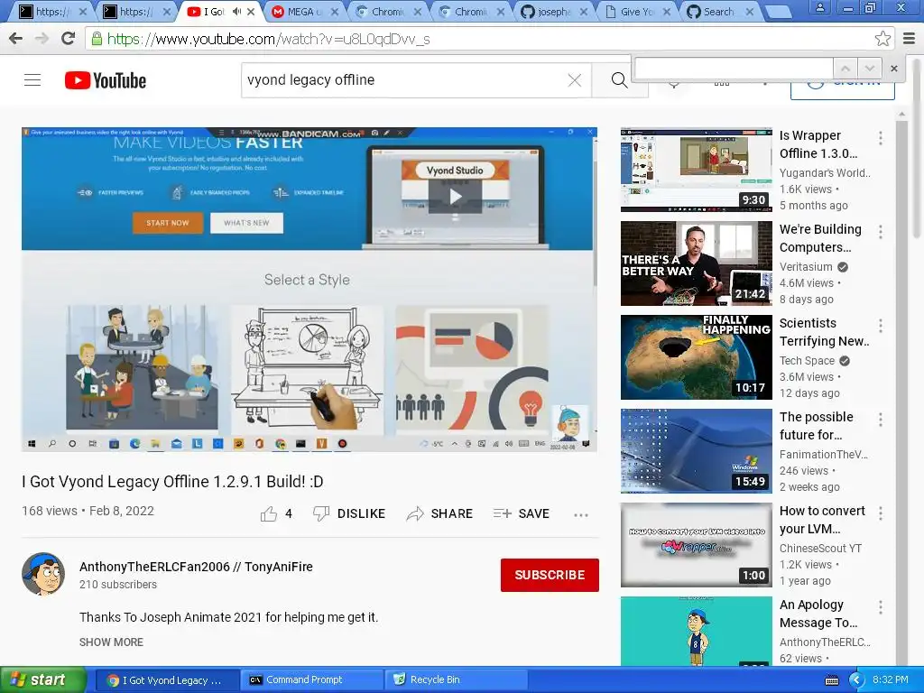
Task: Subscribe to AnthonyTheERLCFan2006 channel
Action: 550,575
